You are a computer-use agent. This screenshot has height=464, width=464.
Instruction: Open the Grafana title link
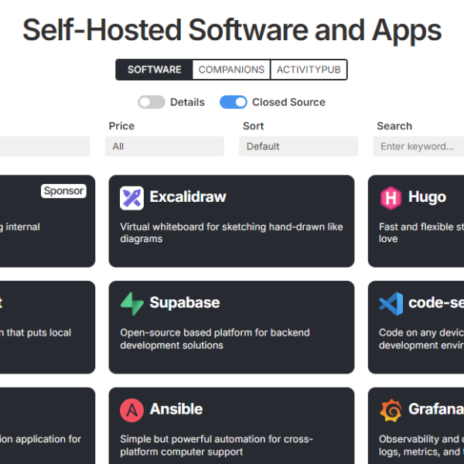(436, 409)
